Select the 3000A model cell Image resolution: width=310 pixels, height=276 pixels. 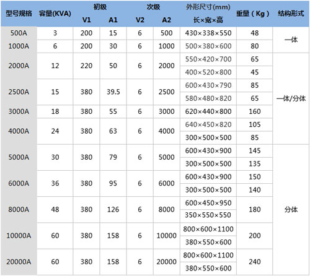19,111
